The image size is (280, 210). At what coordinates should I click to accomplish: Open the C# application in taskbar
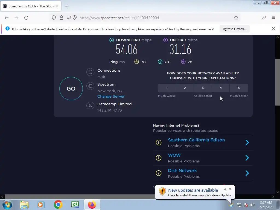[75, 205]
